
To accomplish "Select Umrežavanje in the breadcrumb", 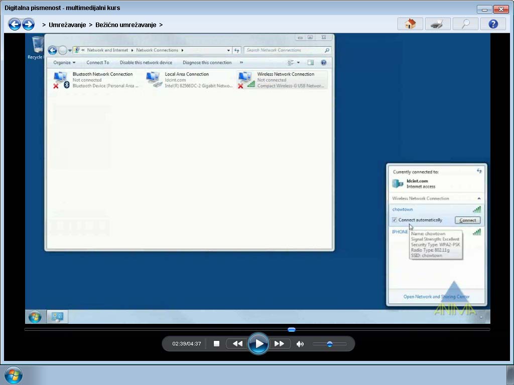I will pyautogui.click(x=67, y=25).
